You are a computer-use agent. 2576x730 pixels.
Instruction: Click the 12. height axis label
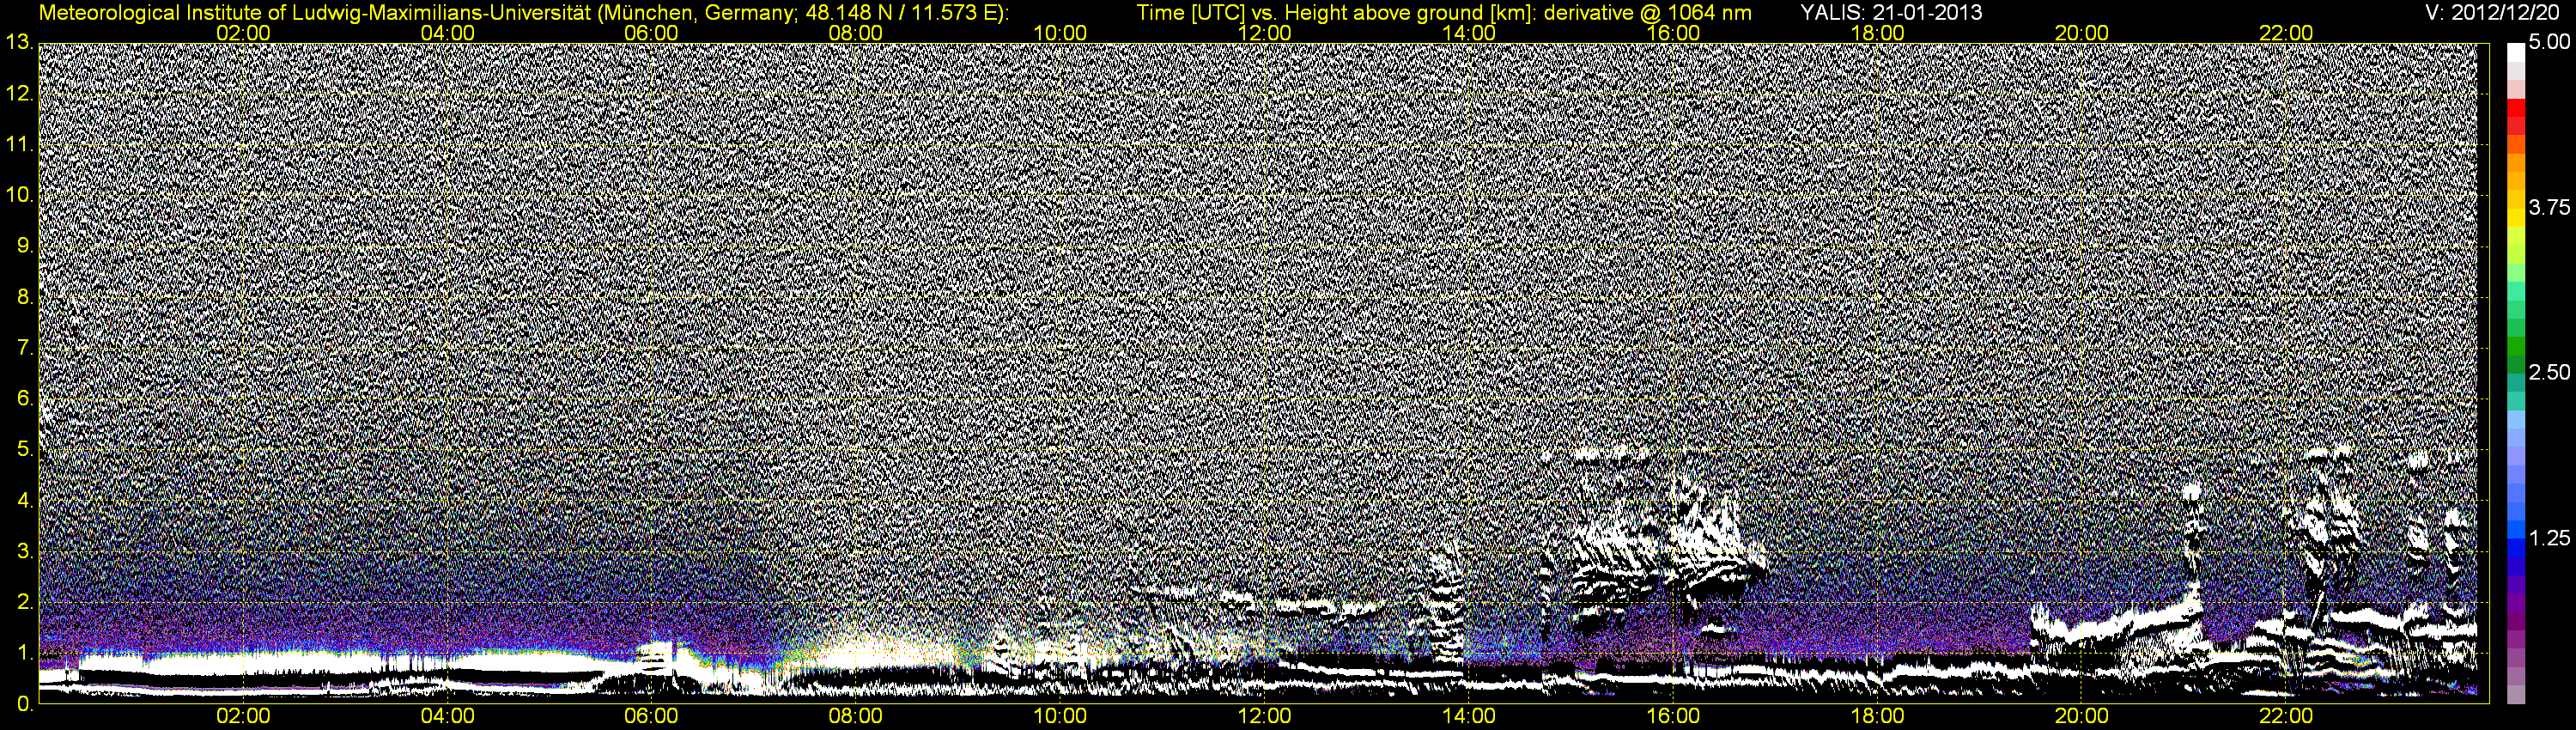tap(19, 93)
